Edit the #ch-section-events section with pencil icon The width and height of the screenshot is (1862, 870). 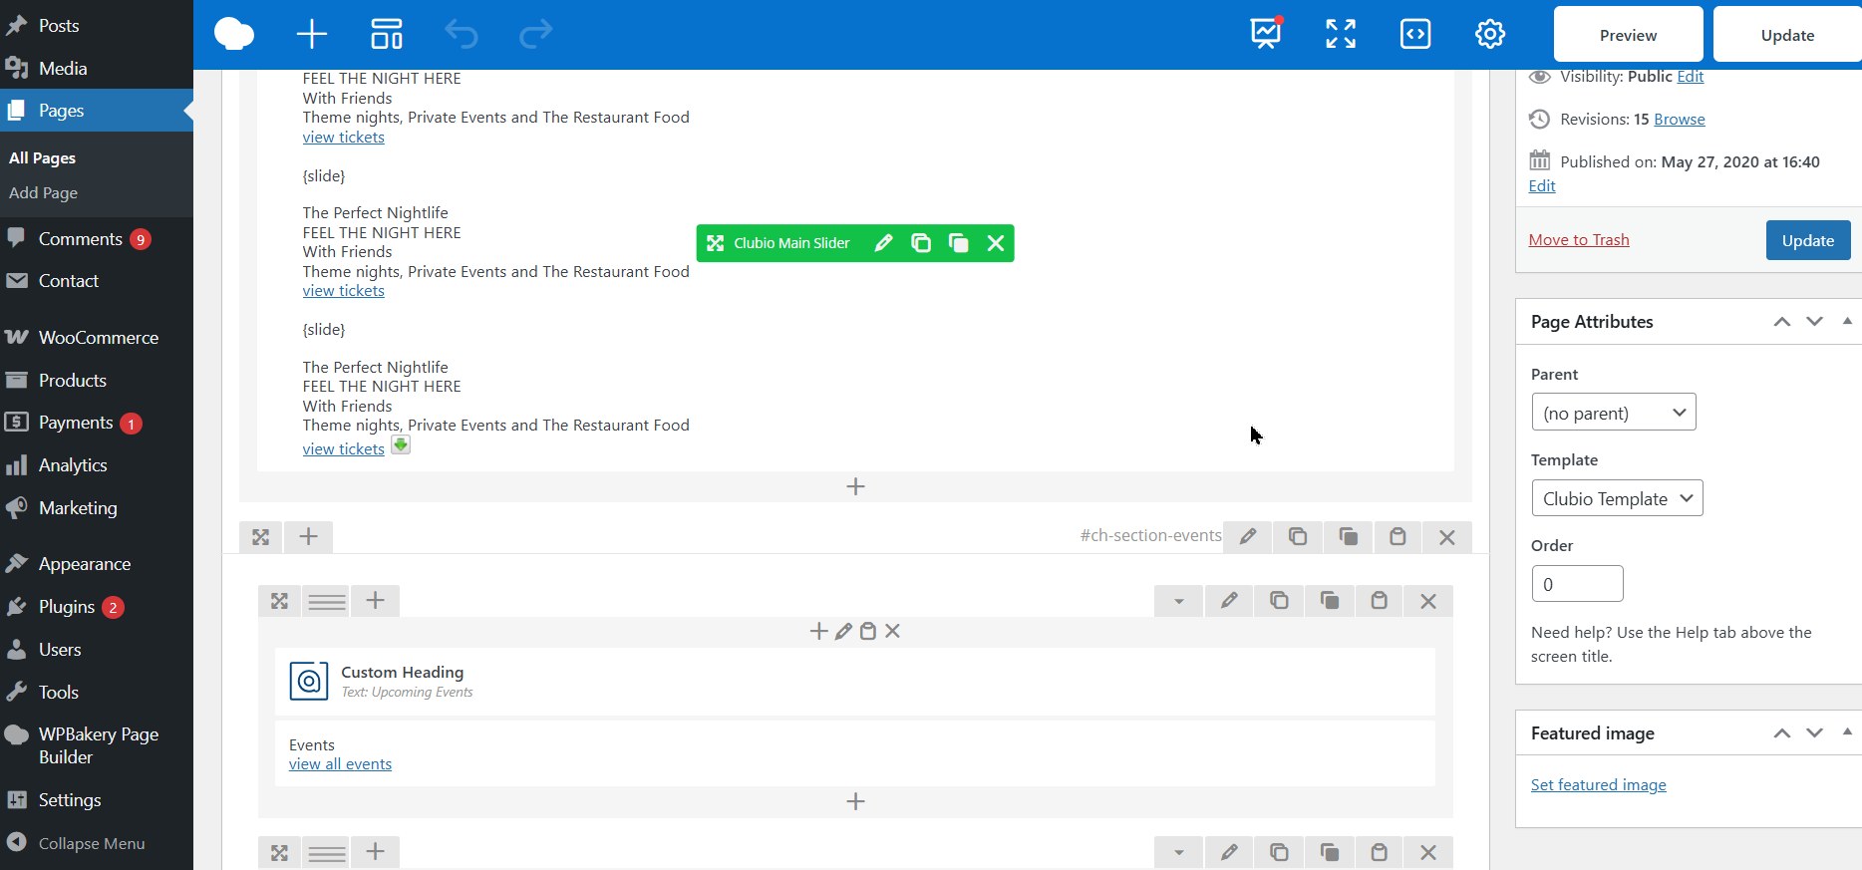pyautogui.click(x=1248, y=537)
